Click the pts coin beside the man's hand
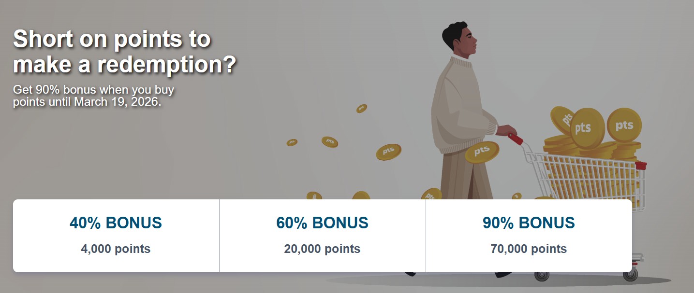Screen dimensions: 694x293 point(482,152)
